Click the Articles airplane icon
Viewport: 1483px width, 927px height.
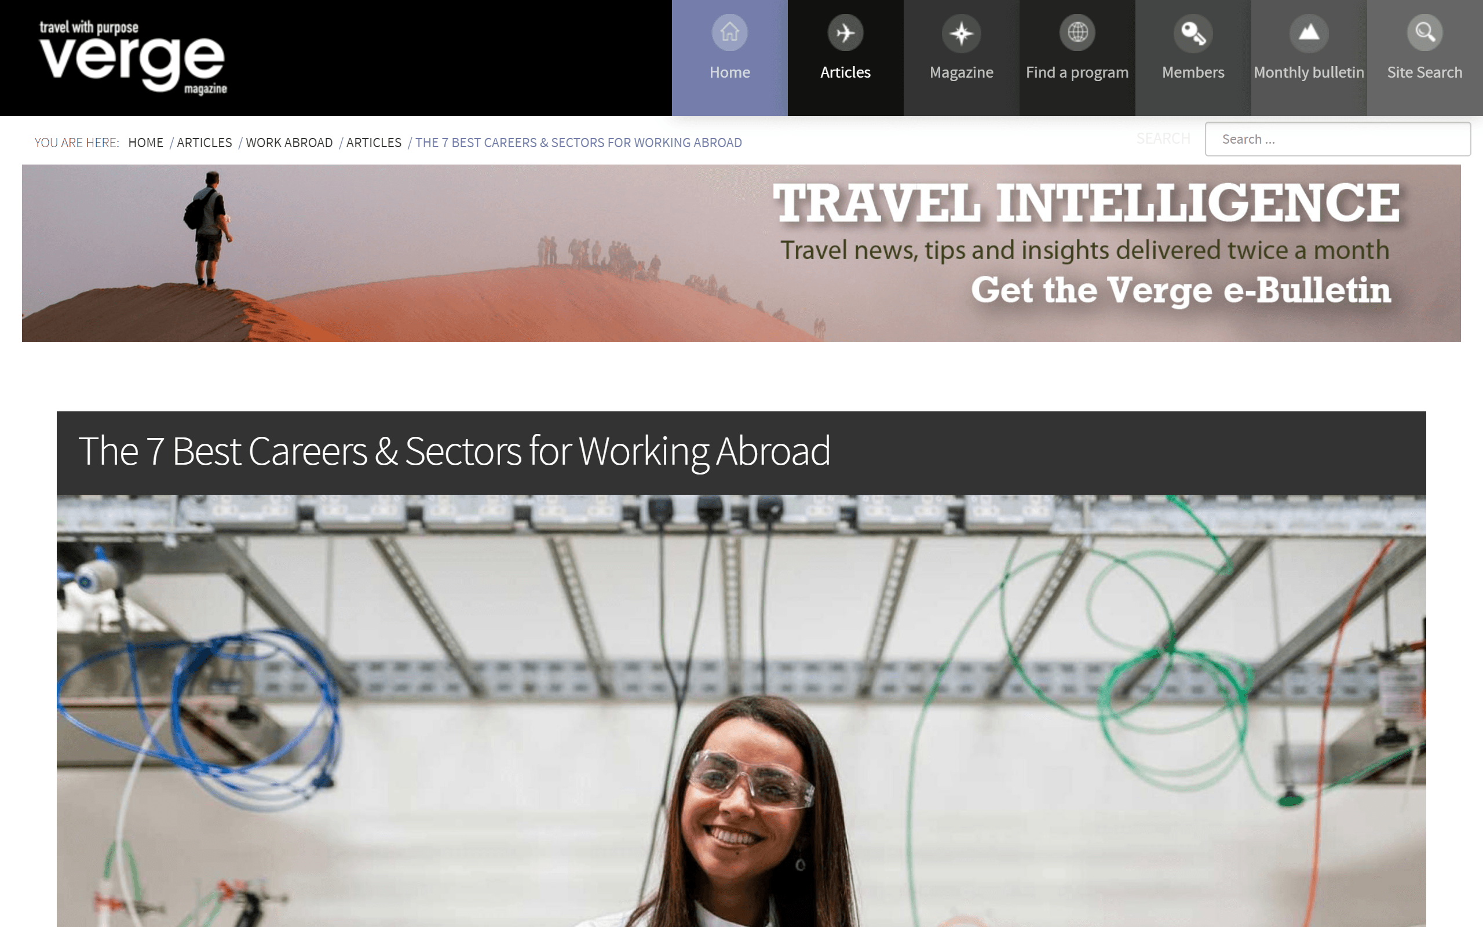(x=845, y=32)
